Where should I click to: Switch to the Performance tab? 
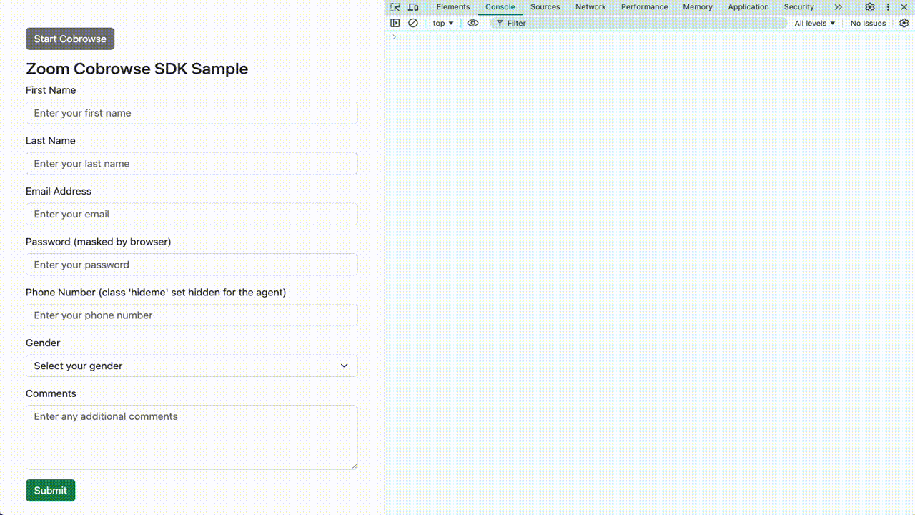pyautogui.click(x=644, y=7)
